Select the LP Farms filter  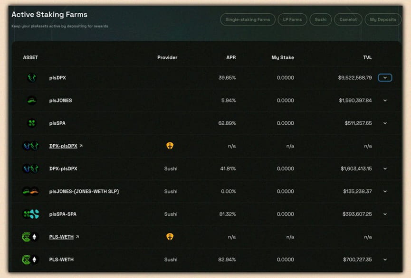click(292, 19)
